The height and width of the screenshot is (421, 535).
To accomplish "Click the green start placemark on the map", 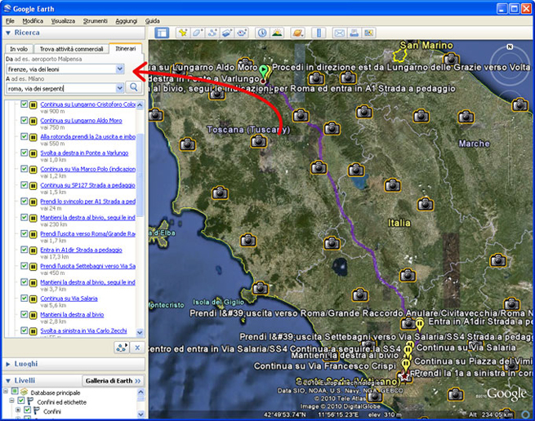I will coord(263,71).
